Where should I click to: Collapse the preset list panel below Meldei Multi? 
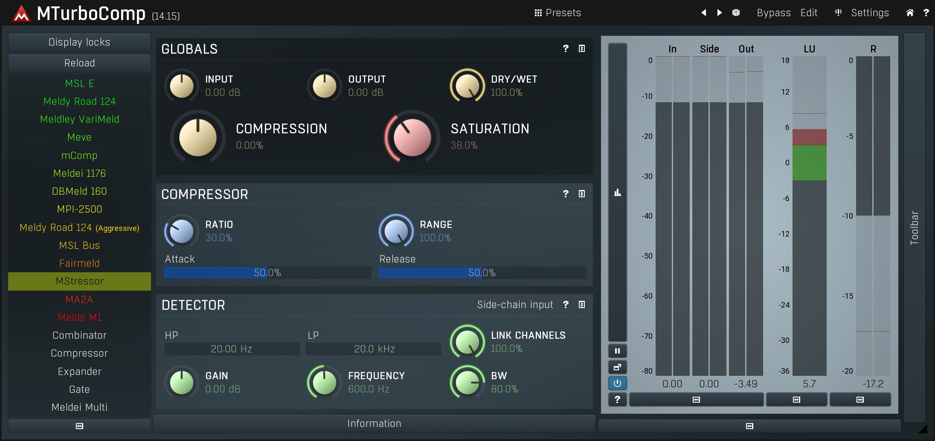pos(79,426)
